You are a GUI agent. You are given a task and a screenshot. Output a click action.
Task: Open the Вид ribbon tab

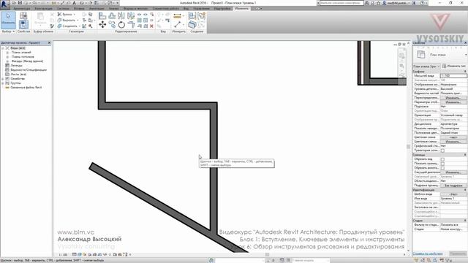tap(186, 9)
